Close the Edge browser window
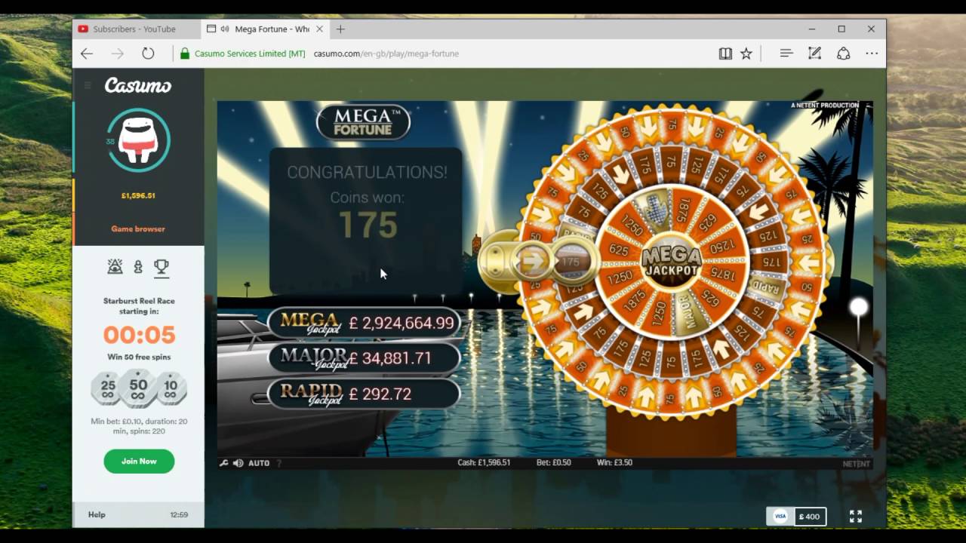Screen dimensions: 966x543 pyautogui.click(x=871, y=29)
